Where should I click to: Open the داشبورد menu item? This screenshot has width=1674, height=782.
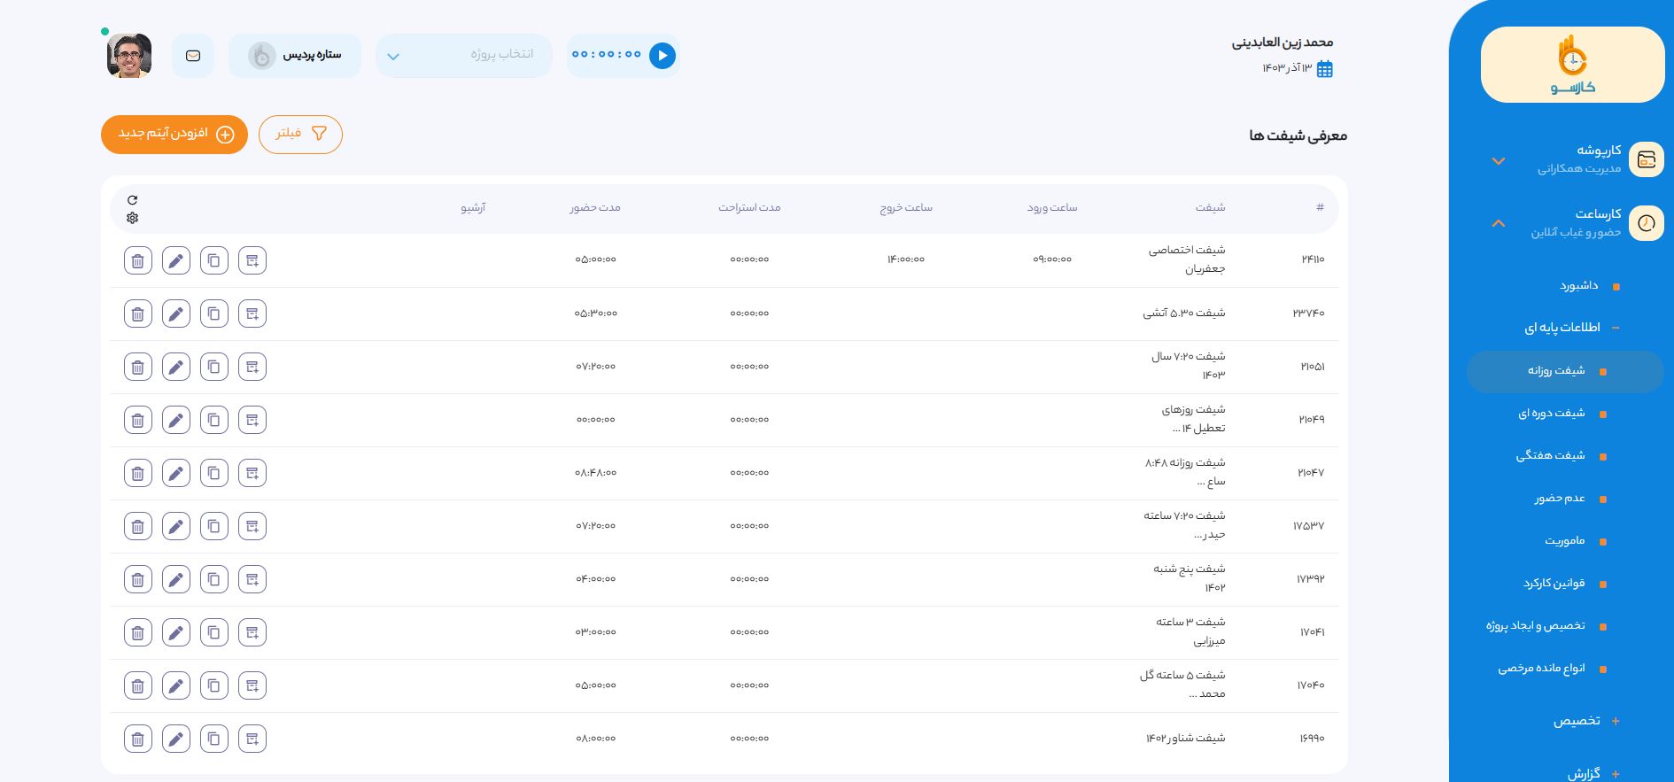1578,285
